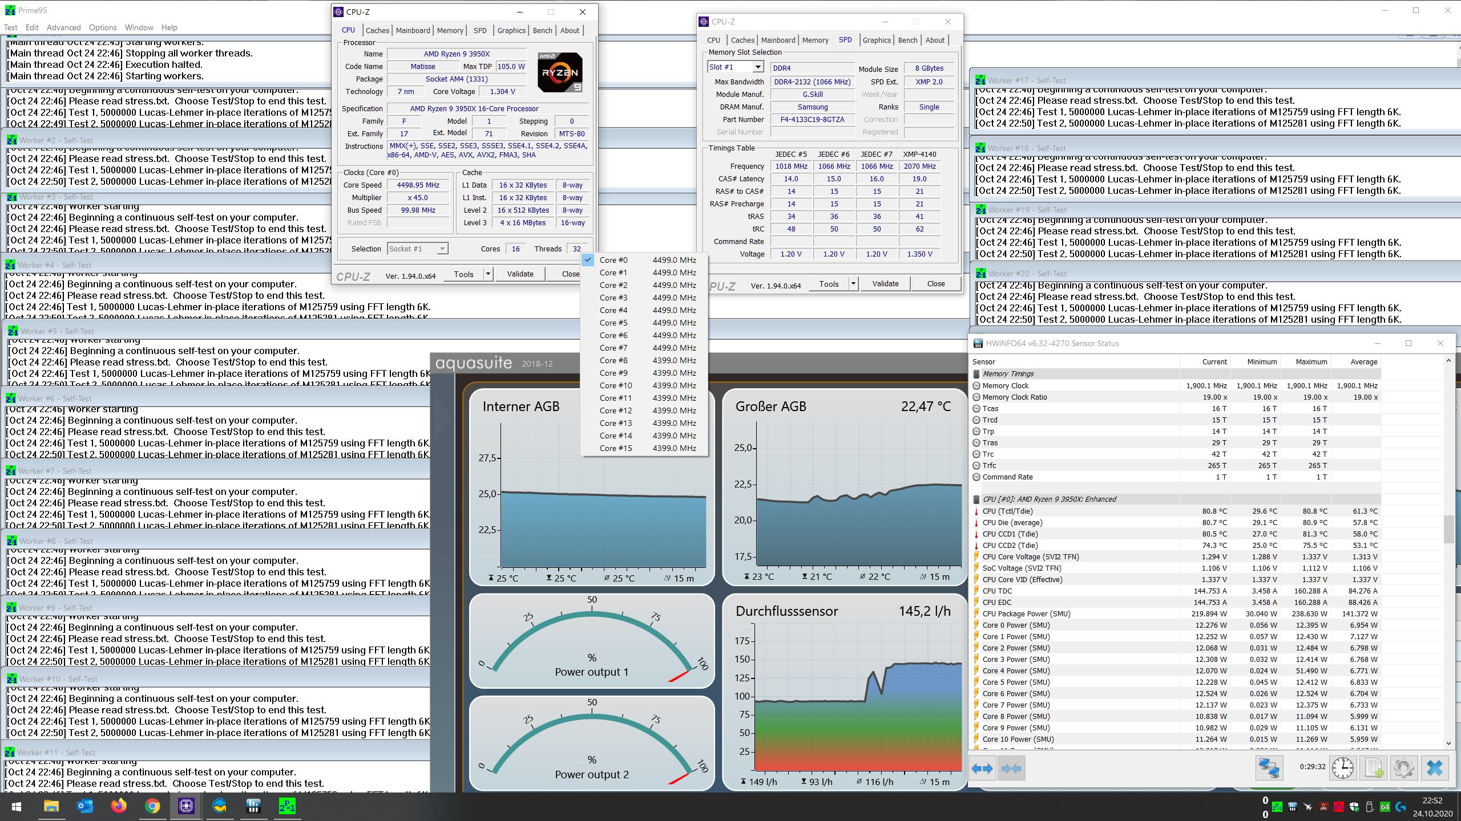Click HWiNFO Current column header
The width and height of the screenshot is (1461, 821).
coord(1205,362)
